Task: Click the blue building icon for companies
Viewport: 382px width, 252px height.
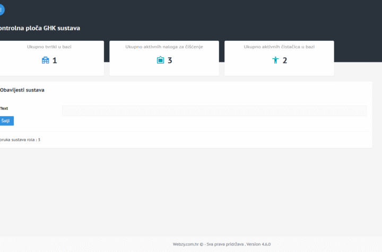Action: (x=45, y=60)
